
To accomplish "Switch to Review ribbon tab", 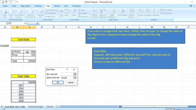I will 57,6.
